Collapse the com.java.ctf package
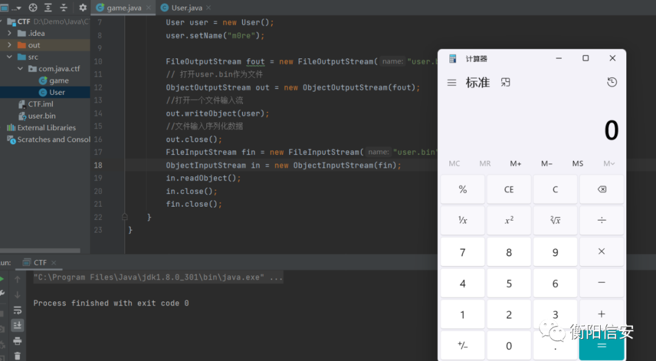656x361 pixels. [20, 68]
